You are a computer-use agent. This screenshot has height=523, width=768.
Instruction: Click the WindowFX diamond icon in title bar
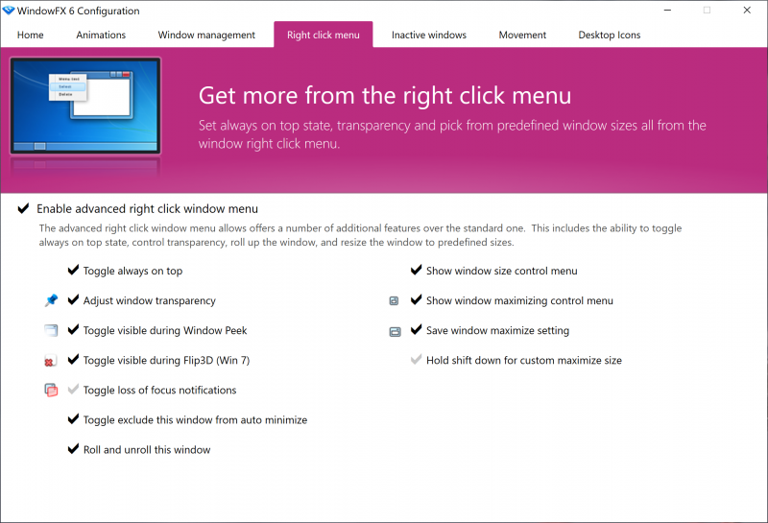[x=9, y=11]
